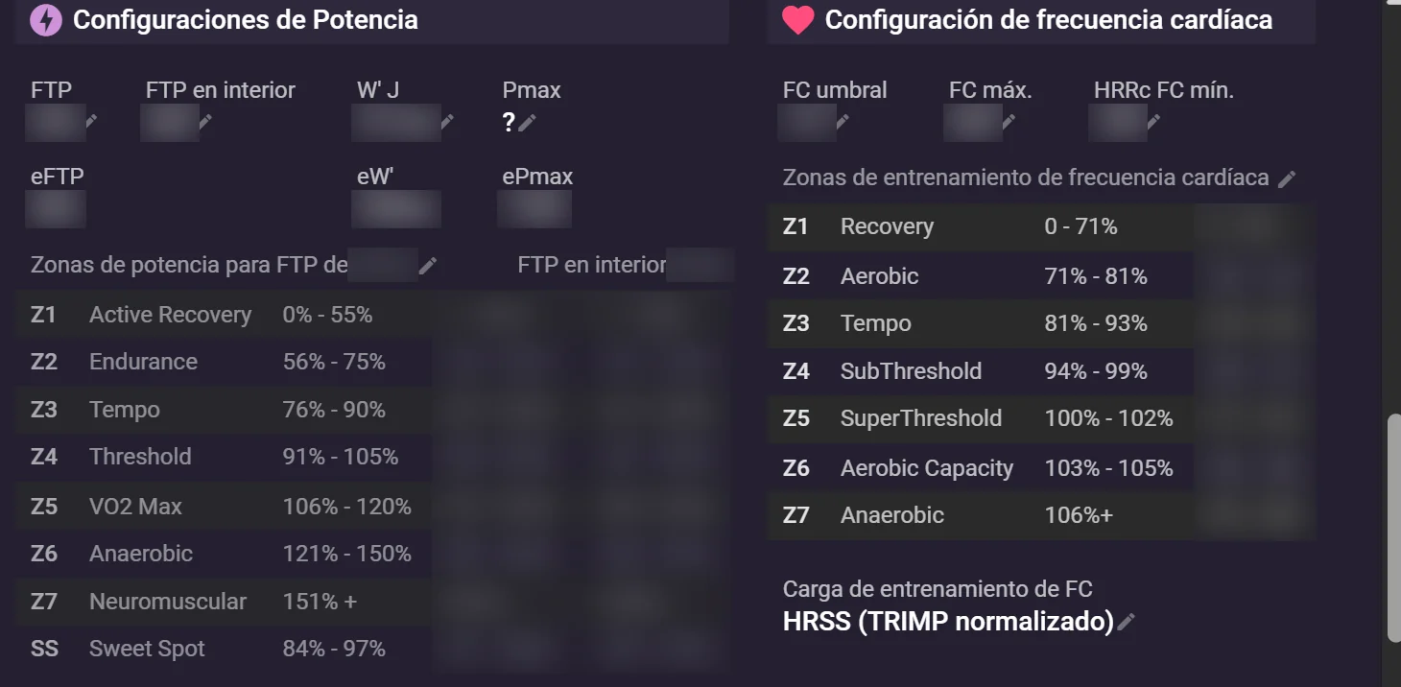This screenshot has height=687, width=1401.
Task: Edit FC umbral pencil icon
Action: tap(843, 121)
